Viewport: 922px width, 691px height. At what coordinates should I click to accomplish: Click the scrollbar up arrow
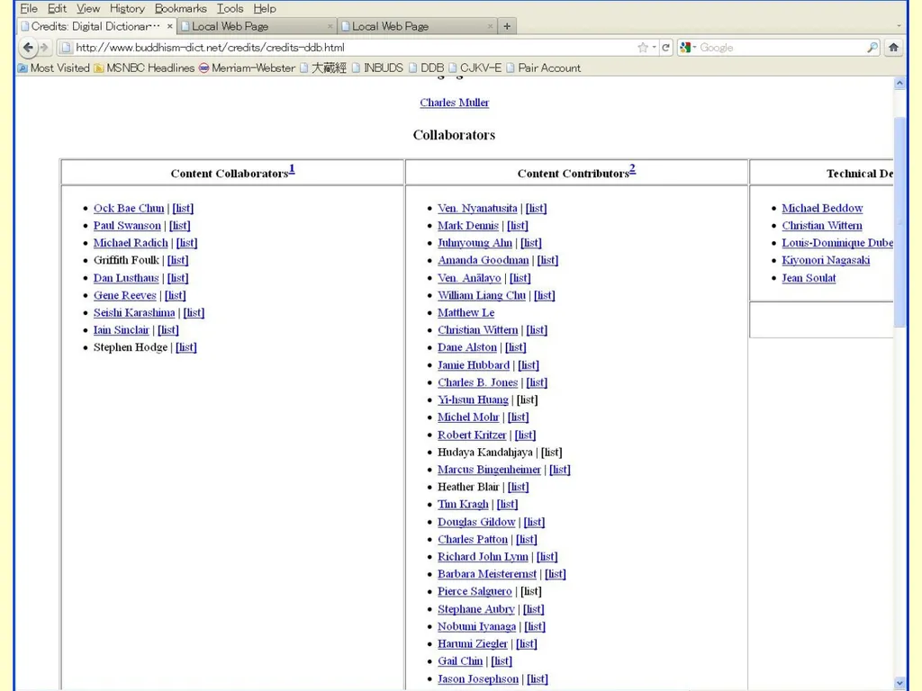(x=899, y=84)
